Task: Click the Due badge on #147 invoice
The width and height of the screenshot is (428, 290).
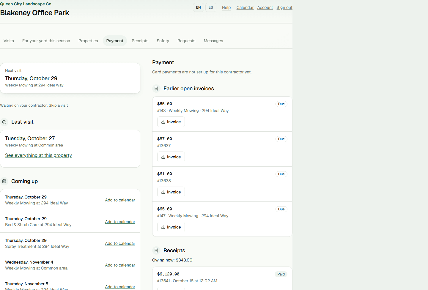Action: [281, 209]
